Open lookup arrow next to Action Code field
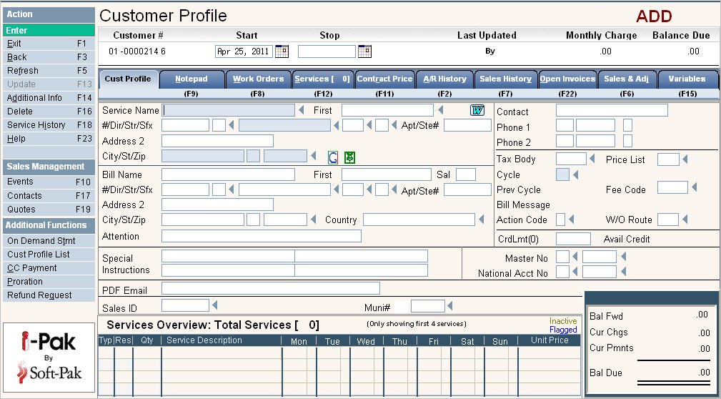 point(571,220)
